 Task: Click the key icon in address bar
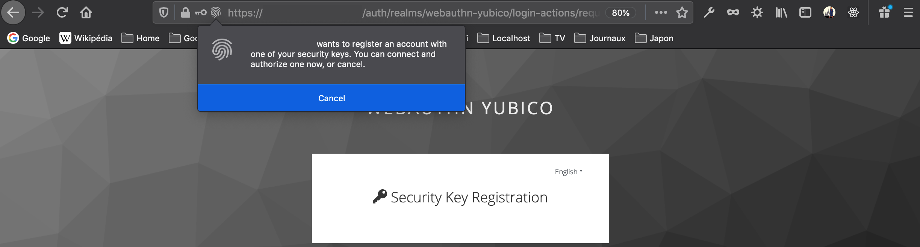[x=200, y=12]
